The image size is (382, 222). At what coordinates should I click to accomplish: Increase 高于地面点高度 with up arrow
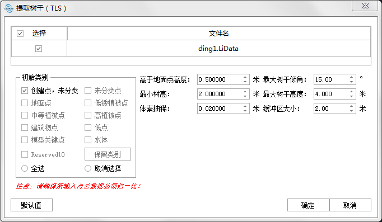click(x=245, y=77)
